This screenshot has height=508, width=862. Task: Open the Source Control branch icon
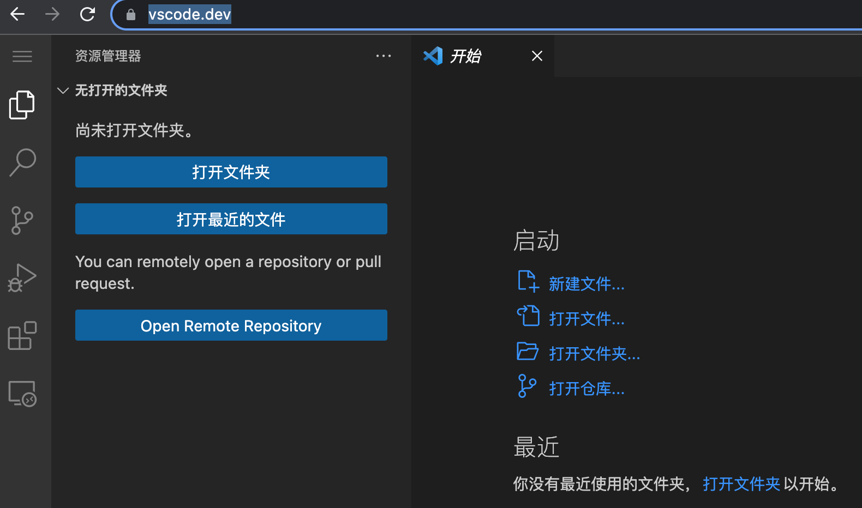click(22, 220)
